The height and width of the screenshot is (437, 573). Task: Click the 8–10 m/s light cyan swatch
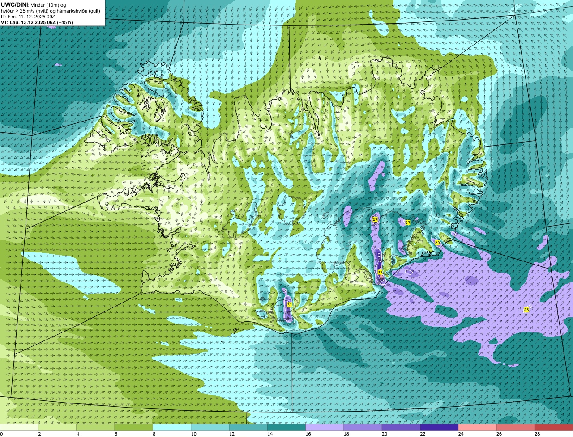pyautogui.click(x=172, y=427)
